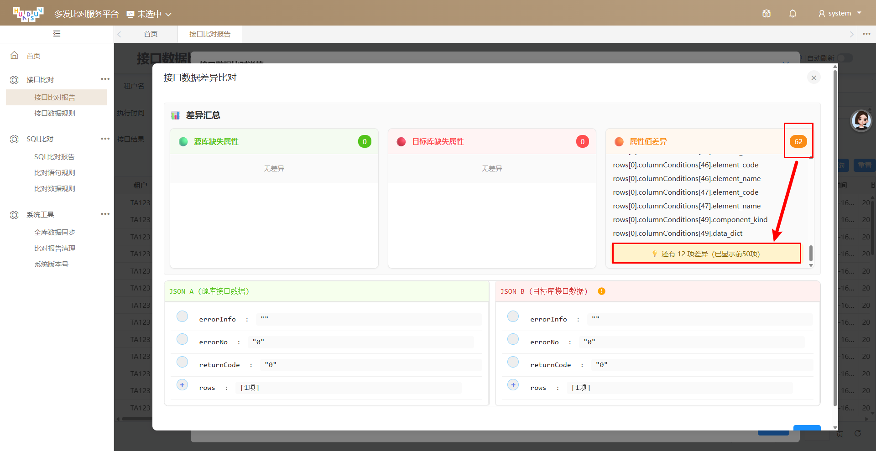Open the 未选中 tenant dropdown
The width and height of the screenshot is (876, 451).
click(x=149, y=14)
